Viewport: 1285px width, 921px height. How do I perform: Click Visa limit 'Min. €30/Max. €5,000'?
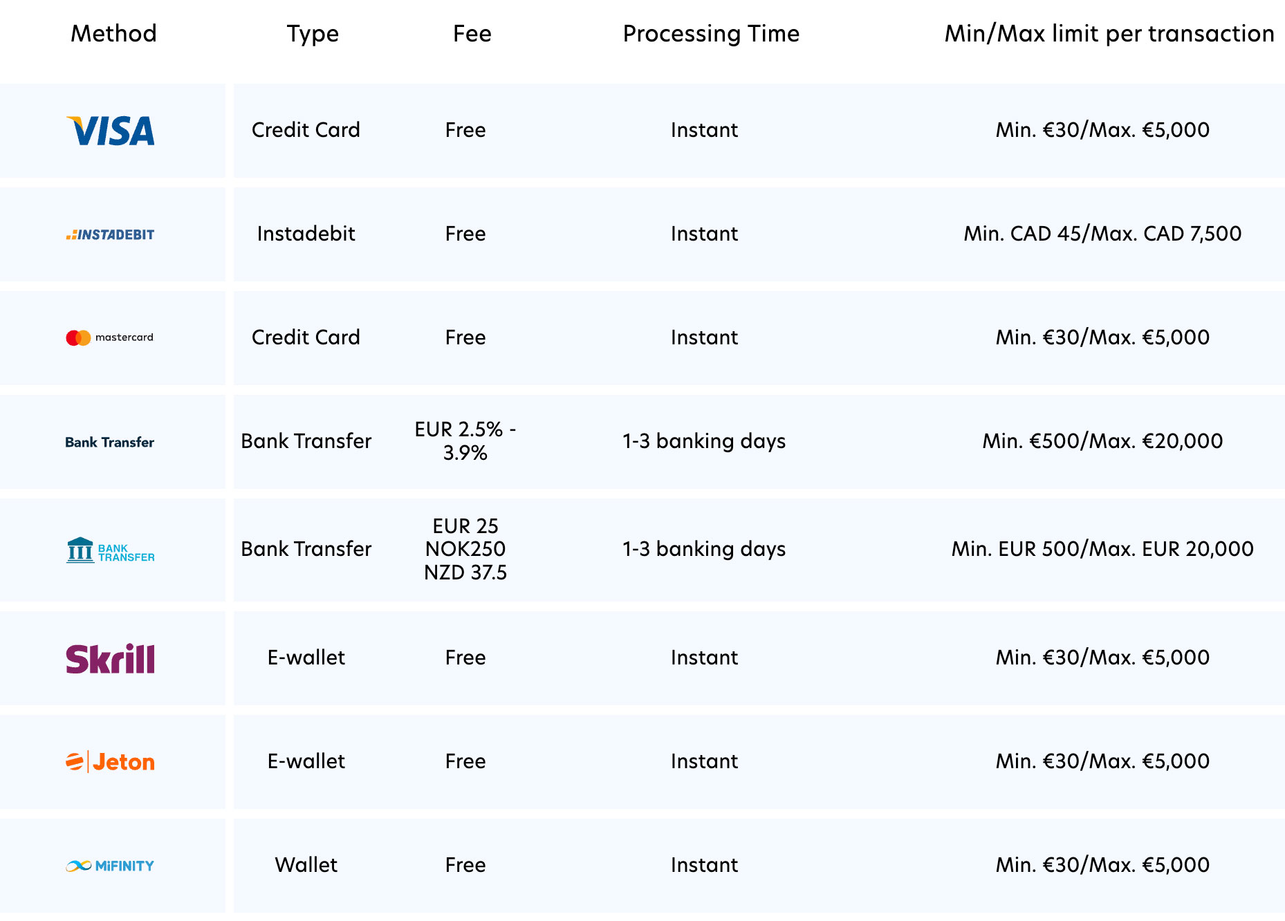click(1102, 130)
